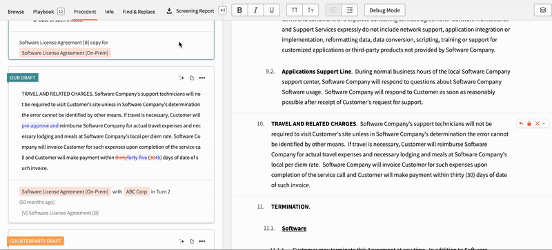Open the Find & Replace tab

[139, 12]
